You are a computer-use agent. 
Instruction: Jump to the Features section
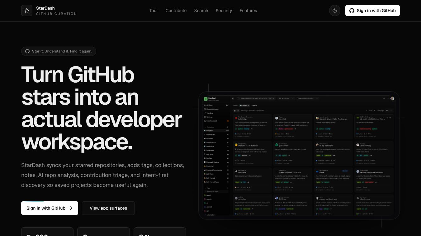(248, 11)
